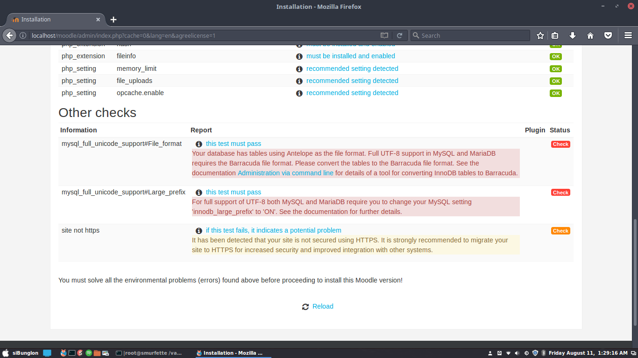The height and width of the screenshot is (358, 638).
Task: Switch to root@smurfette terminal taskbar window
Action: (149, 353)
